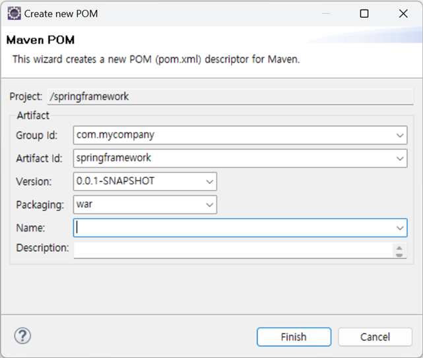Close the Create new POM dialog
423x358 pixels.
point(403,13)
